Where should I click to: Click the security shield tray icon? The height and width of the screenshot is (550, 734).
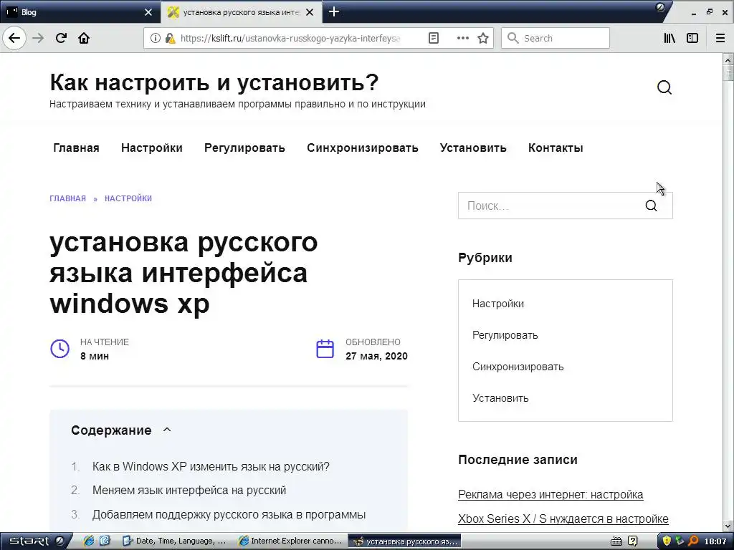[x=666, y=541]
